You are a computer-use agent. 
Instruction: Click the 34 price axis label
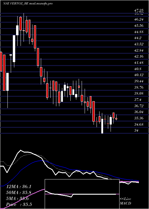136,130
